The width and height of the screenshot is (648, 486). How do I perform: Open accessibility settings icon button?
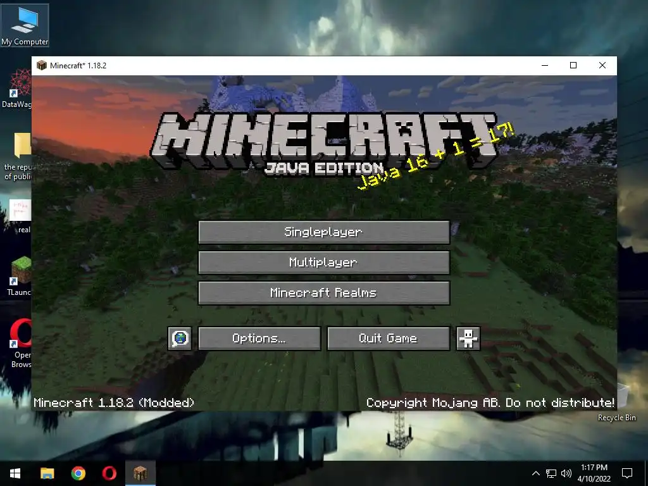coord(468,339)
